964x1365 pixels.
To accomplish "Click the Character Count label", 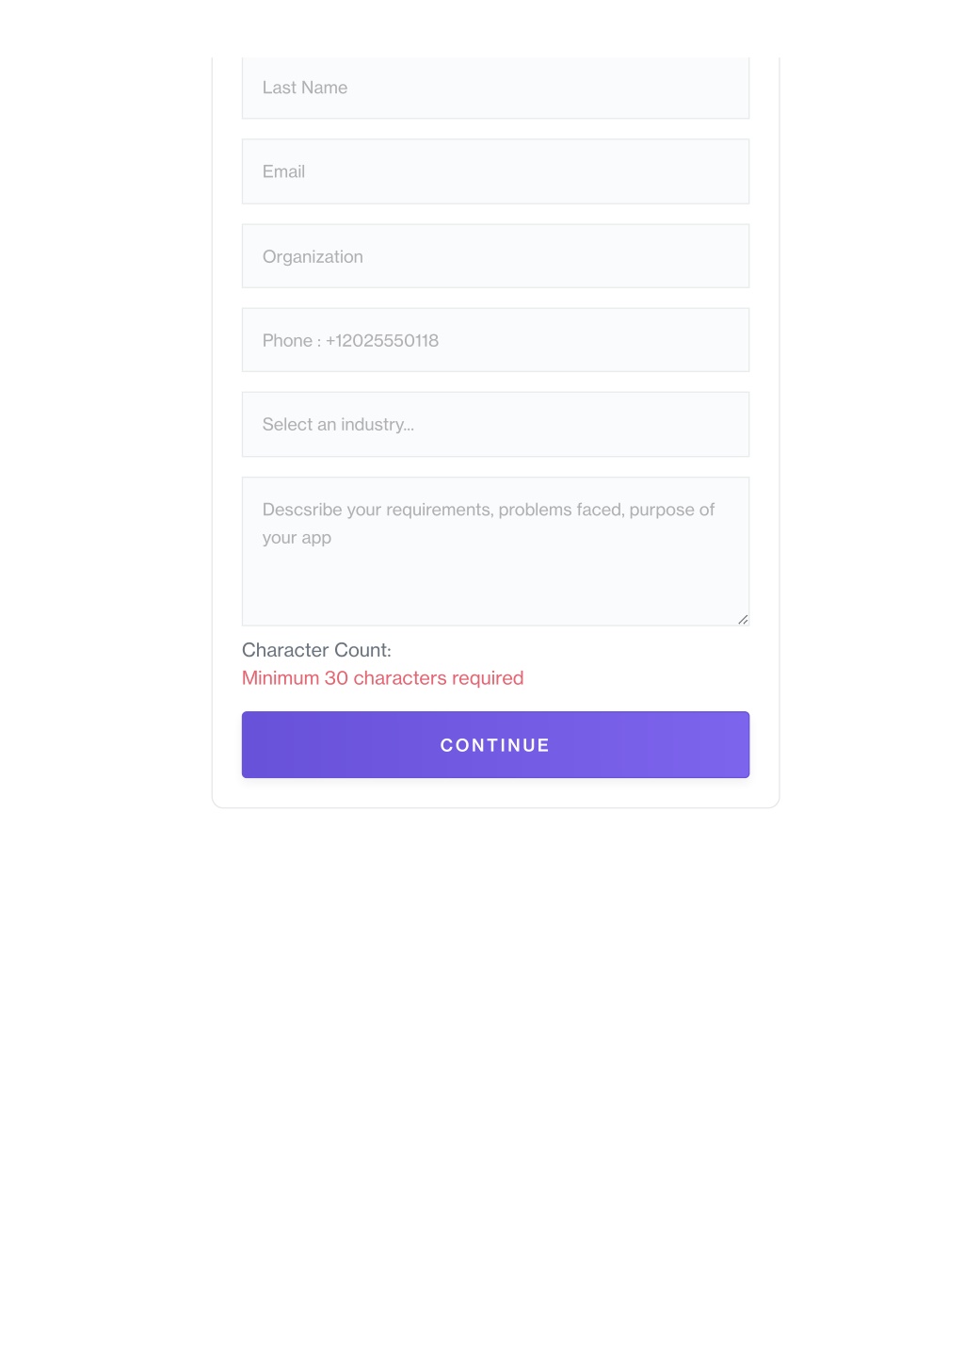I will tap(316, 650).
